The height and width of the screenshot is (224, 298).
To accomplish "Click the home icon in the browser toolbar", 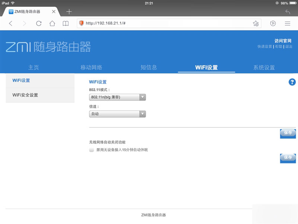I will coord(52,23).
